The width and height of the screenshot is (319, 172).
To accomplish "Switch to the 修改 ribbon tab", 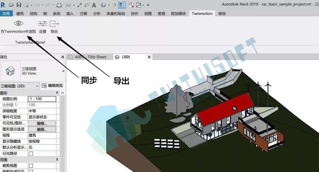I will [x=222, y=14].
